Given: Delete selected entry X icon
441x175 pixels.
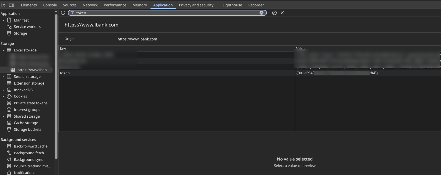Looking at the screenshot, I should coord(282,13).
